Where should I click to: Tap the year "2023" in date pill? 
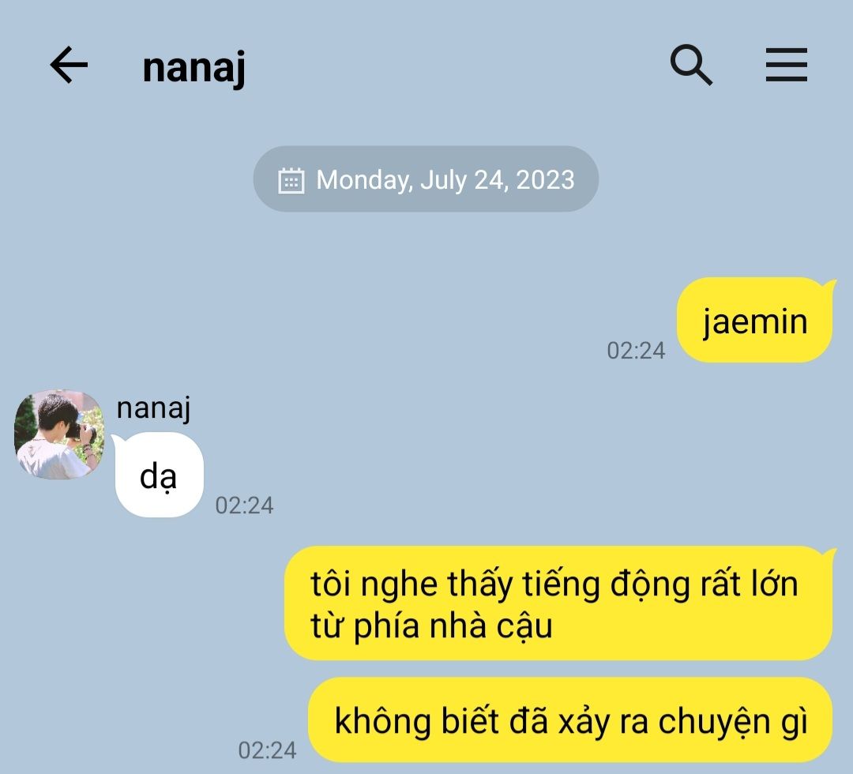coord(545,179)
